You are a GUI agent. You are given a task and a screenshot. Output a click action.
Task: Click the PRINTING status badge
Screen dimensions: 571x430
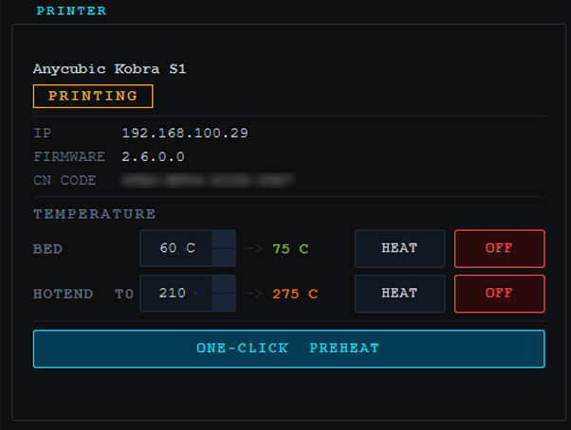pos(93,96)
